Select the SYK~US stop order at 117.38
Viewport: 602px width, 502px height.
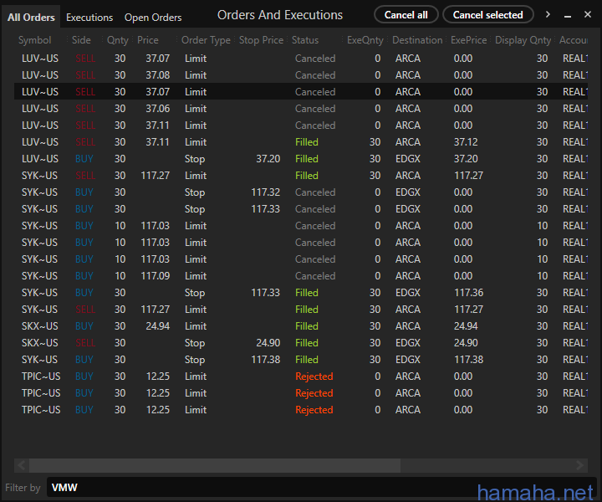(301, 360)
